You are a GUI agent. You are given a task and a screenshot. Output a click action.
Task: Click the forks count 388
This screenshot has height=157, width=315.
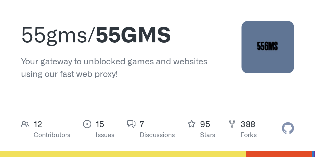click(248, 124)
